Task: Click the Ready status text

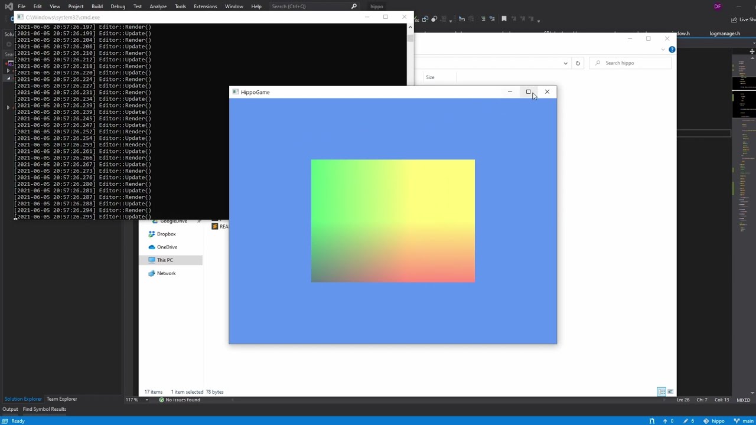Action: point(18,421)
